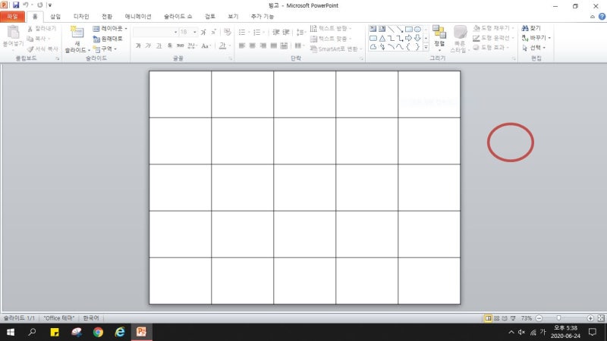The height and width of the screenshot is (341, 607).
Task: Open PowerPoint Help question mark
Action: (602, 17)
